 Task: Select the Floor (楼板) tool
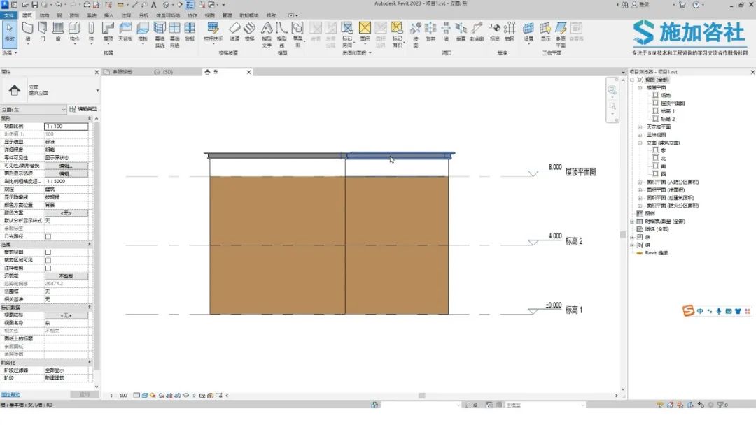click(x=143, y=31)
